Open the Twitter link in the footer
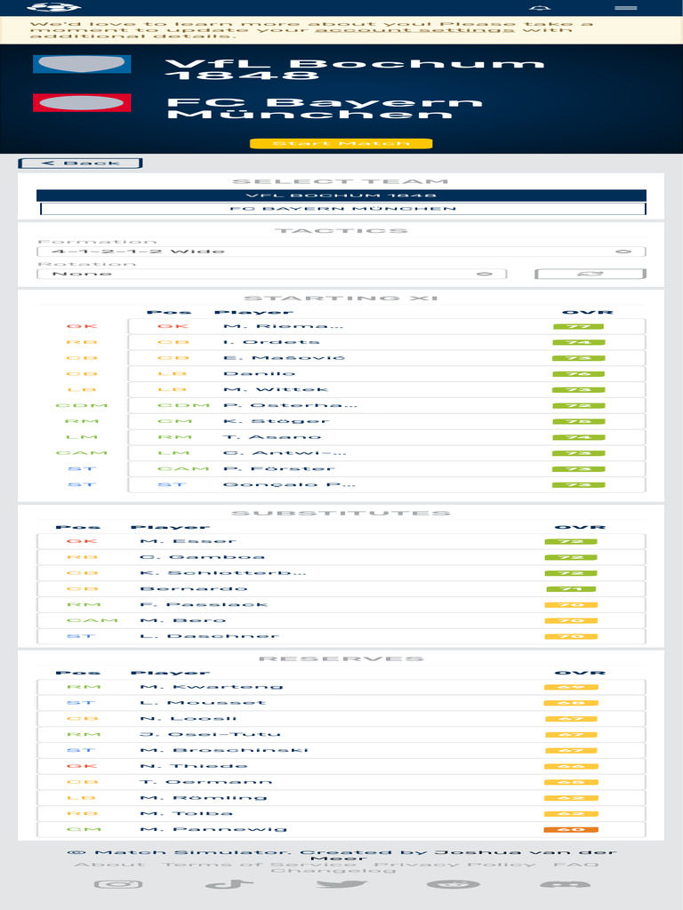This screenshot has height=910, width=683. 341,884
